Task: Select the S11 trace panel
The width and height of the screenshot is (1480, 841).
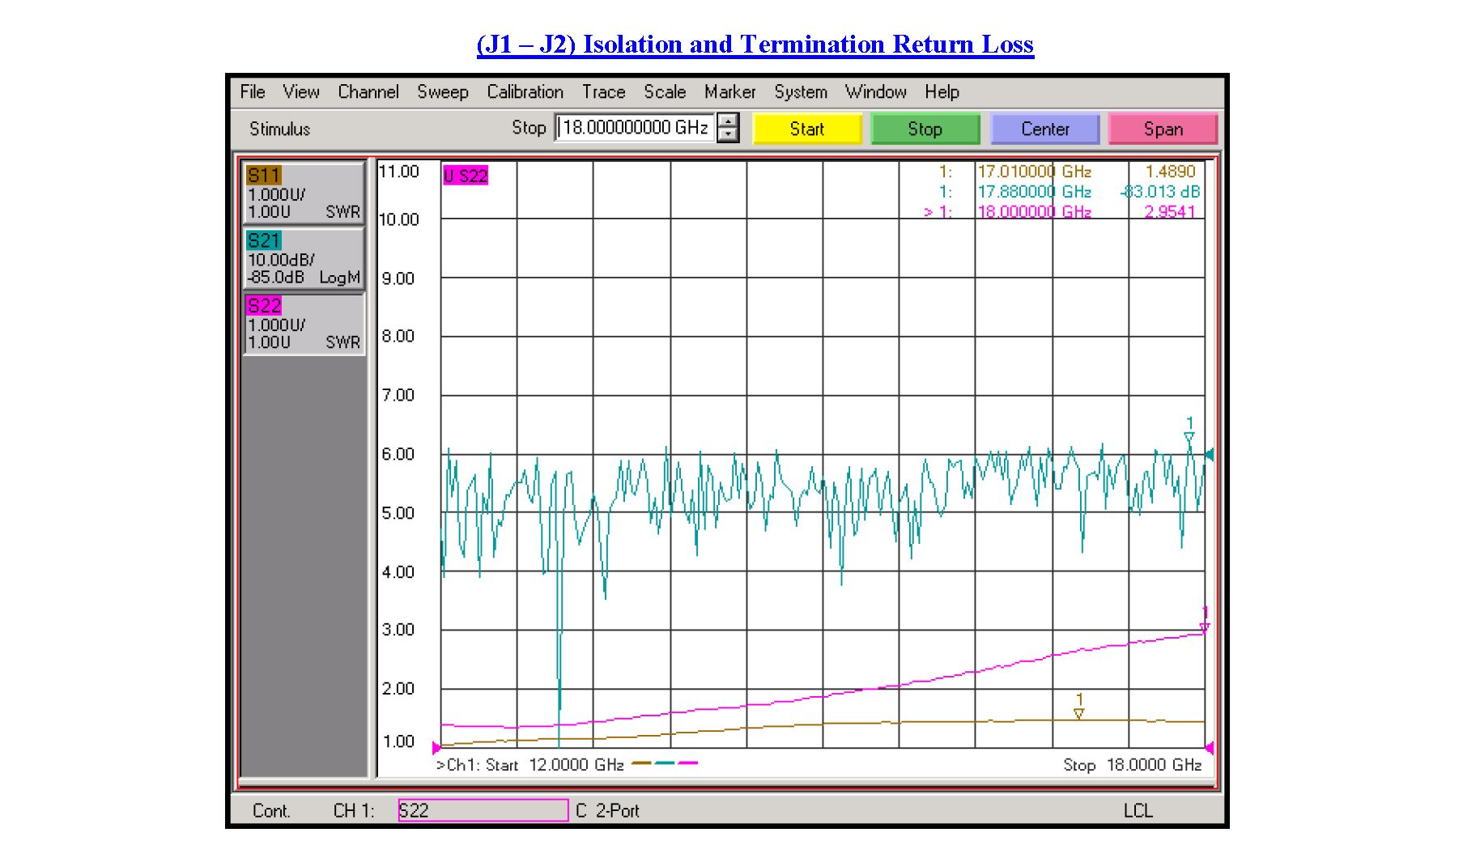Action: click(304, 192)
